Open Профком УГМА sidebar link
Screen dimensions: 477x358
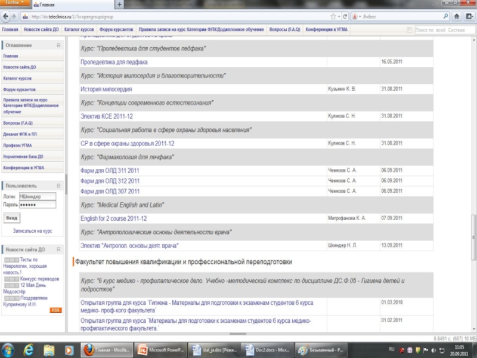tap(18, 145)
